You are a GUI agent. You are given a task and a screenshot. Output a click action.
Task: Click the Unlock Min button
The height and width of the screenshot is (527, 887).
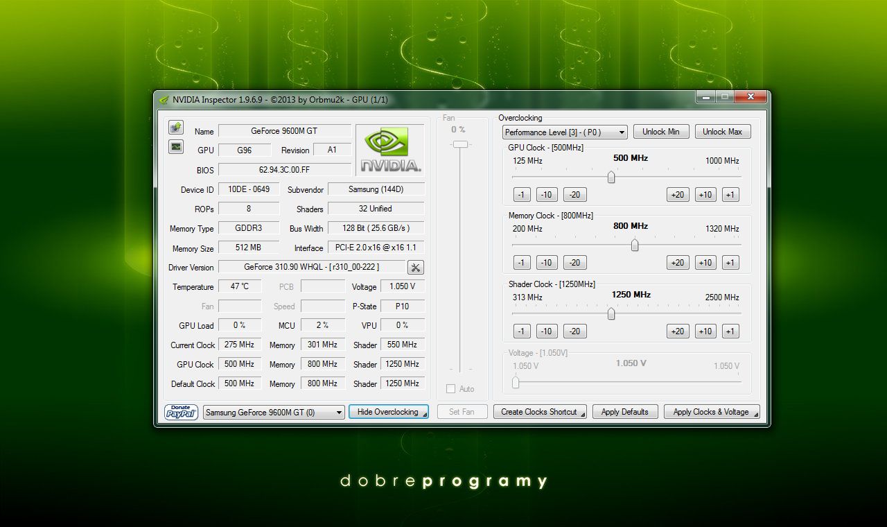point(660,132)
